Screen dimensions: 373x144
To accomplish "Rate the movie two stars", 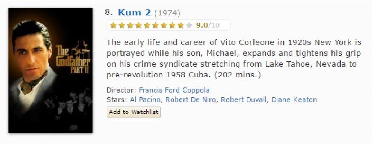I will (121, 25).
